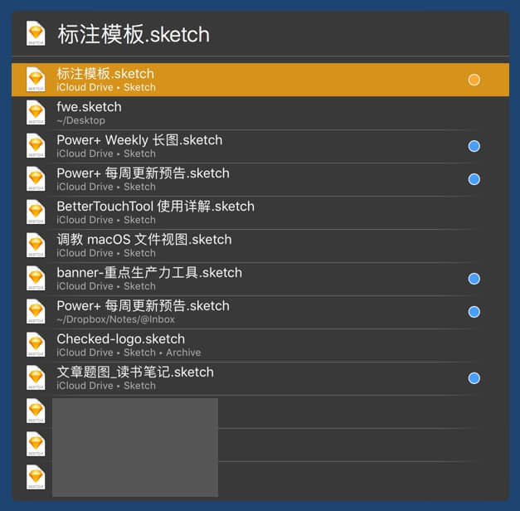This screenshot has width=520, height=511.
Task: Click the Sketch icon beside banner-重点生产力工具.sketch
Action: (36, 279)
